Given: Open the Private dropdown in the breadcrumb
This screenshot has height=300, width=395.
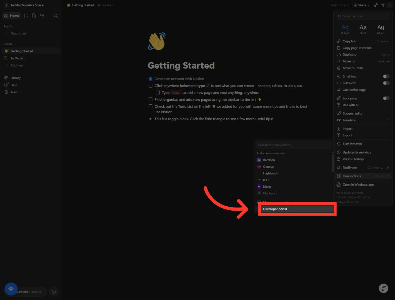Looking at the screenshot, I should click(x=106, y=5).
